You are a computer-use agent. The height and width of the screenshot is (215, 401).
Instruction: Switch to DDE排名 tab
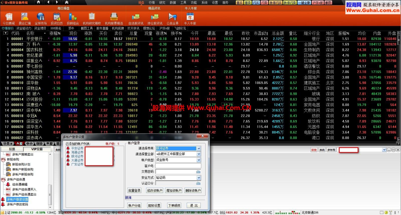tap(56, 28)
